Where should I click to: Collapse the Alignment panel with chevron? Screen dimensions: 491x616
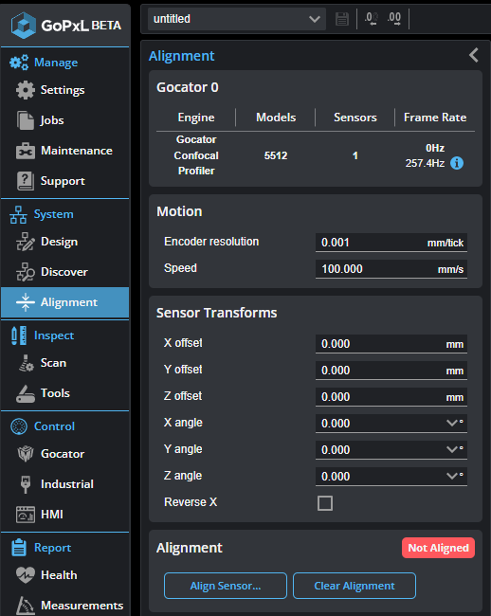[x=474, y=55]
